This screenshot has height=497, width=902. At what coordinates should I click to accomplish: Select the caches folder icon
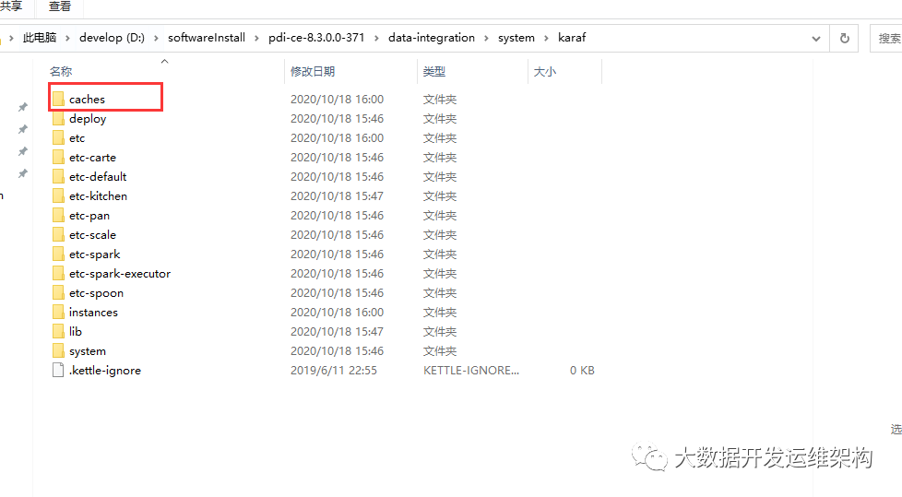58,99
